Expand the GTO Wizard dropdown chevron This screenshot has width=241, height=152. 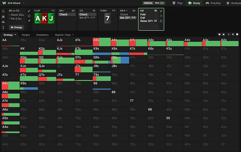[x=23, y=3]
